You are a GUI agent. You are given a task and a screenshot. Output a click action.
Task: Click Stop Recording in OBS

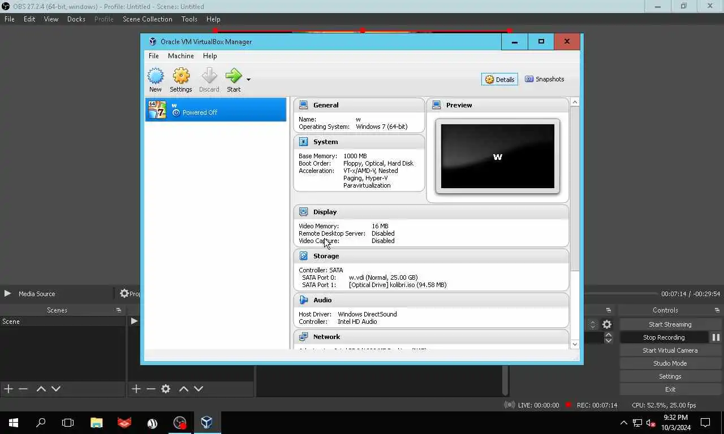click(663, 337)
